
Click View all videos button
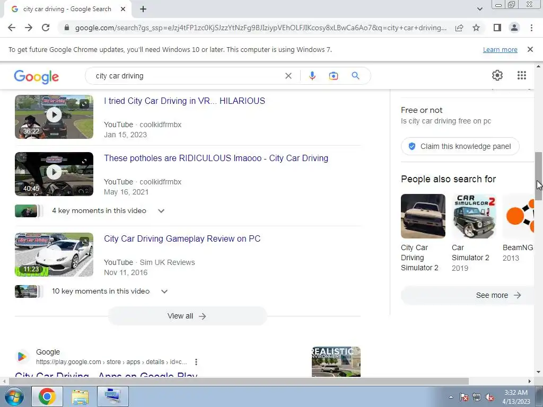[187, 316]
